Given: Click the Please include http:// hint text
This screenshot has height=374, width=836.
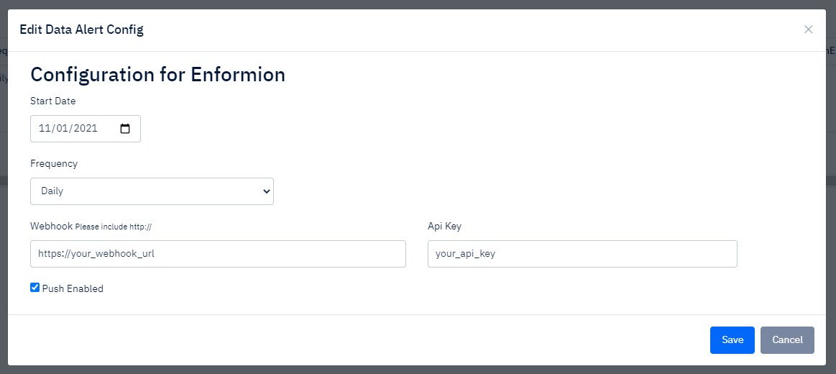Looking at the screenshot, I should pyautogui.click(x=114, y=227).
